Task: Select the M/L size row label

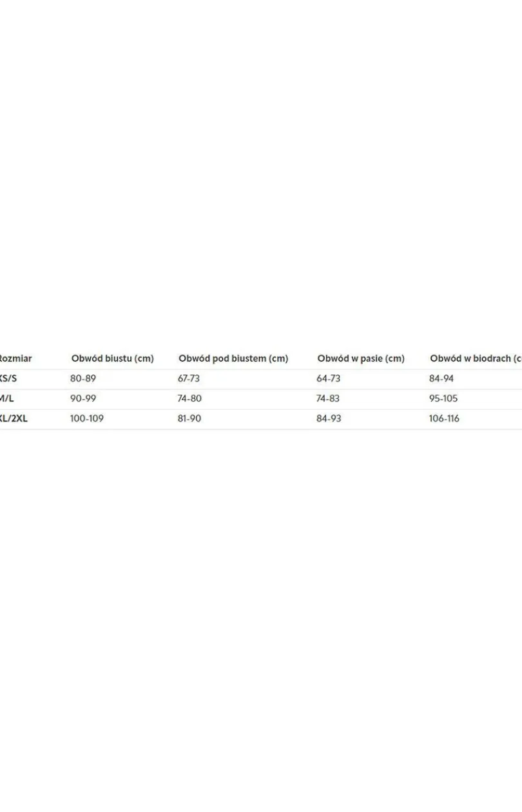Action: pyautogui.click(x=7, y=399)
